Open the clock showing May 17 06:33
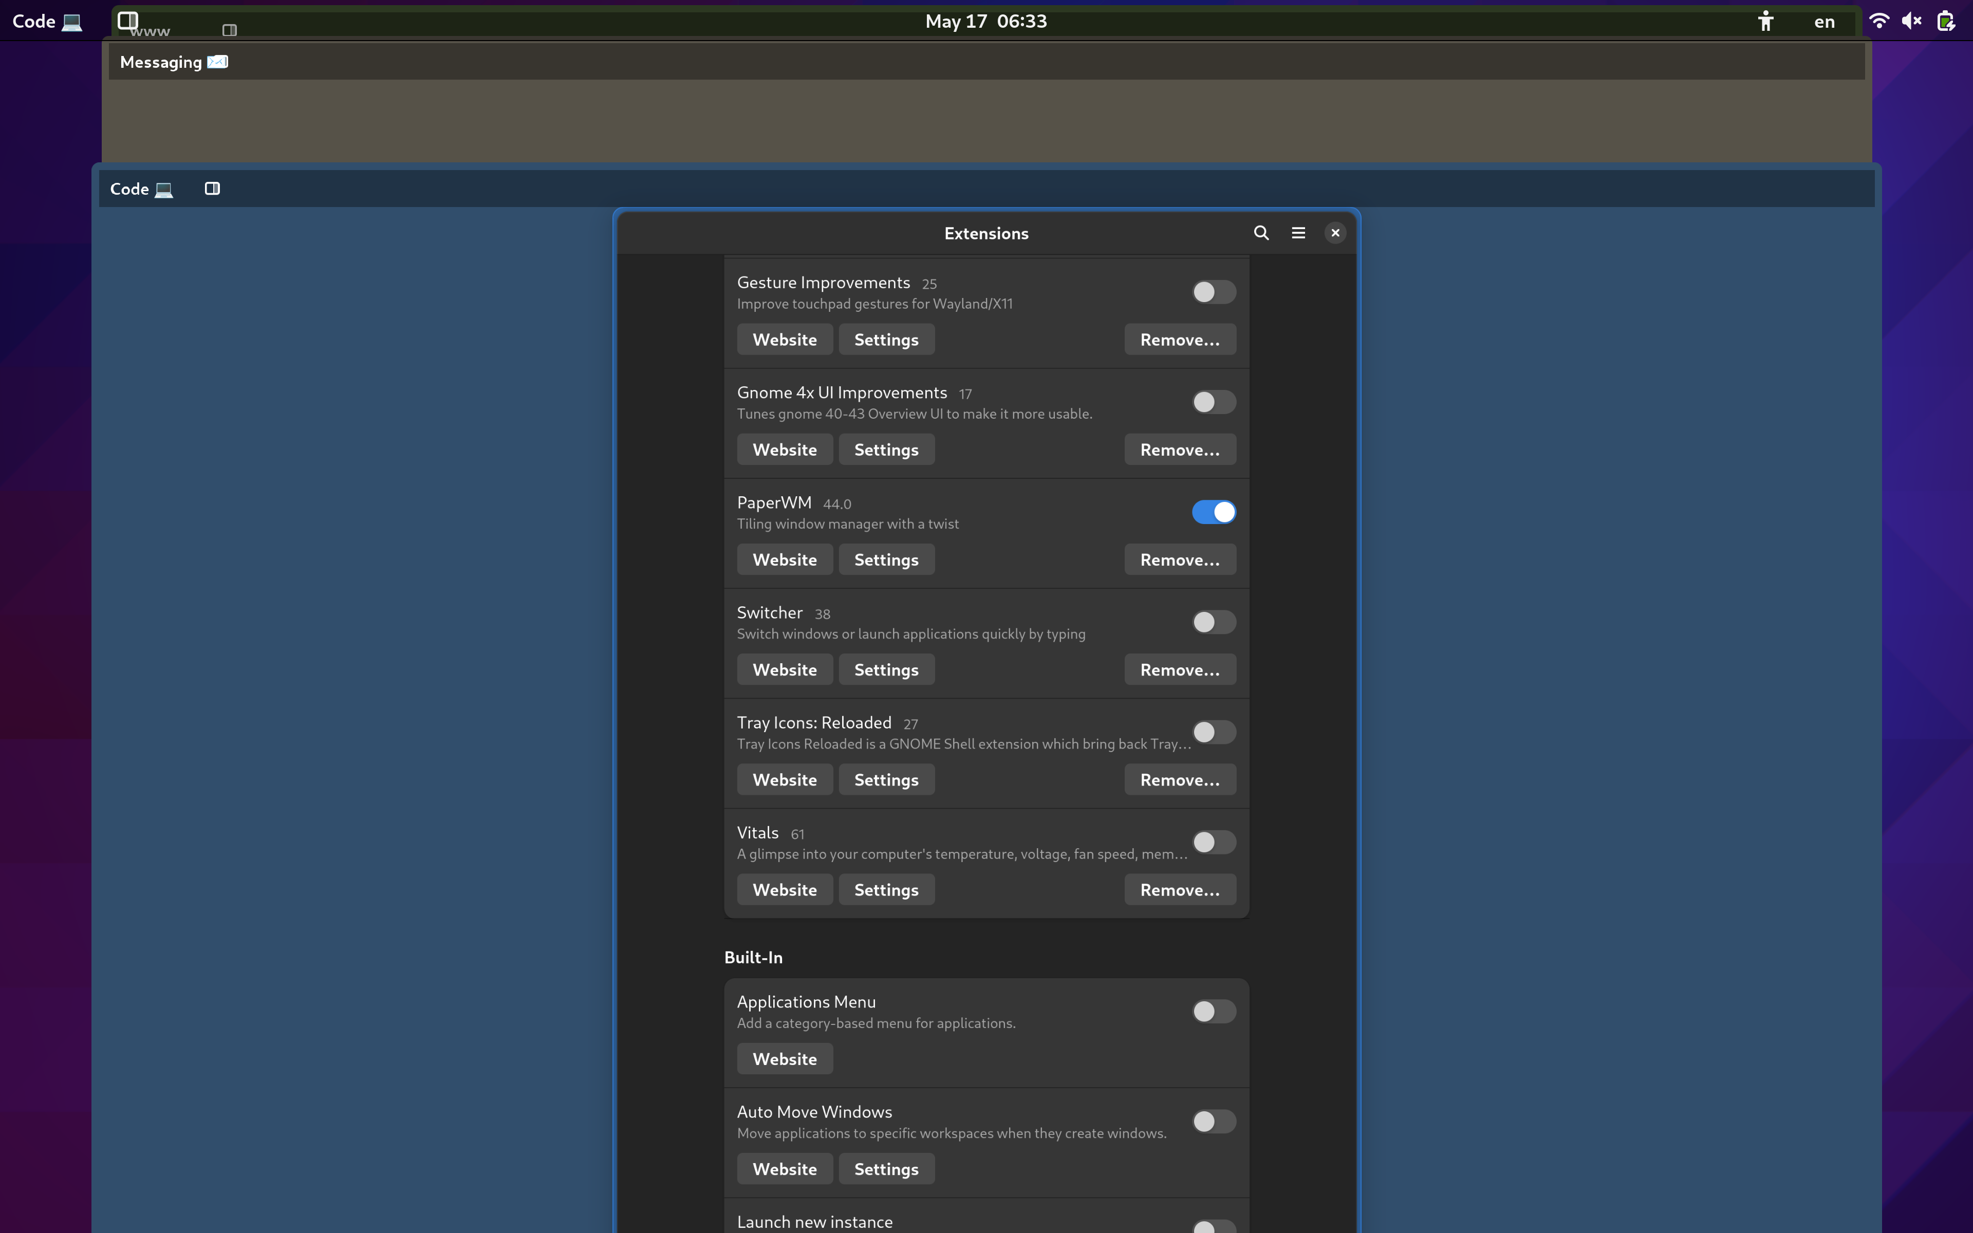The image size is (1973, 1233). point(985,21)
